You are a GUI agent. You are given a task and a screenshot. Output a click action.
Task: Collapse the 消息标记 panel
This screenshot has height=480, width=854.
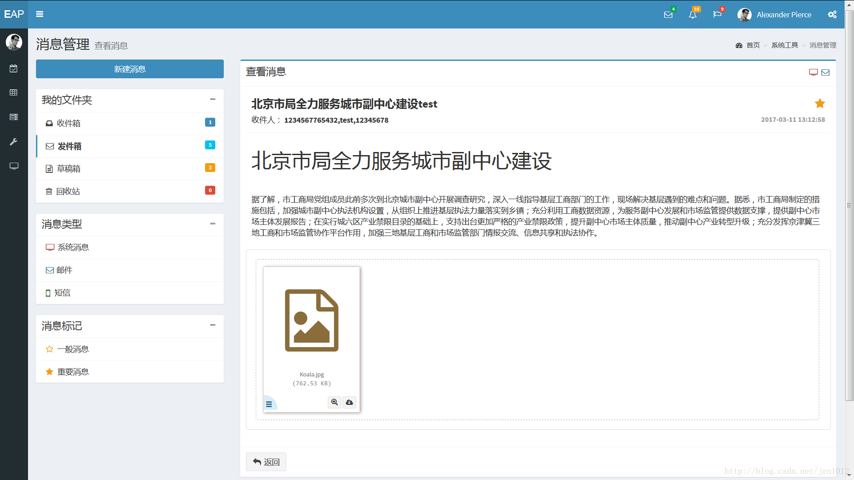(213, 325)
